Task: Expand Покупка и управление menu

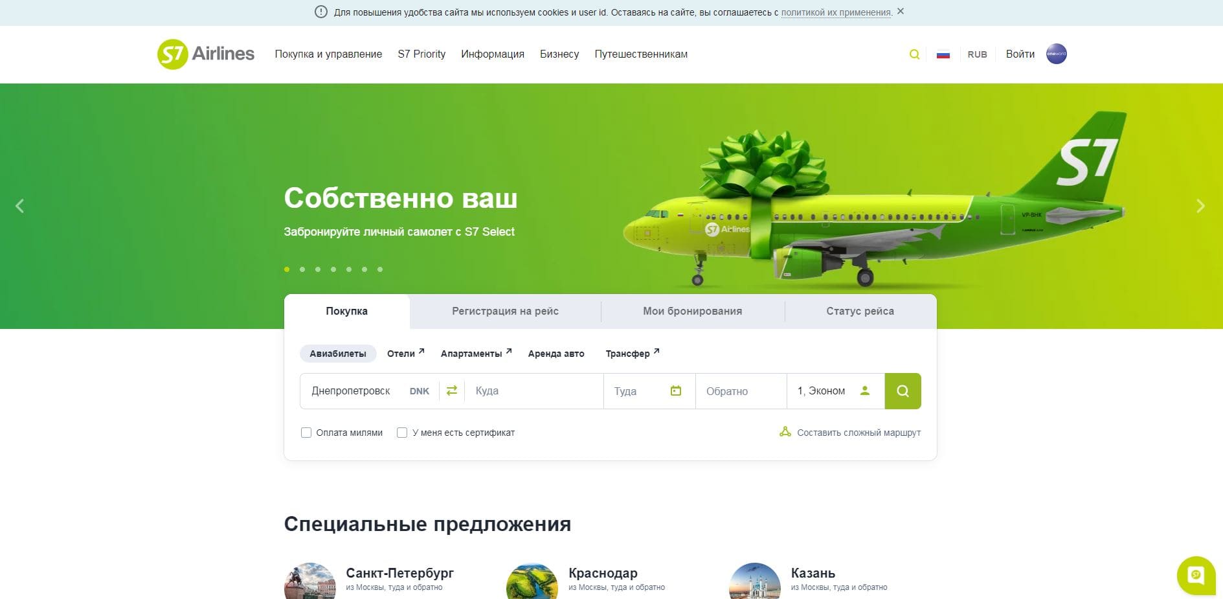Action: click(x=328, y=54)
